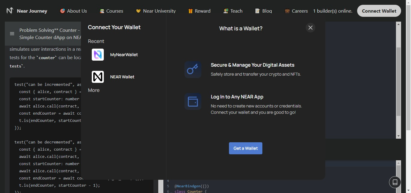Select the NEAR Wallet icon
Image resolution: width=411 pixels, height=193 pixels.
98,77
